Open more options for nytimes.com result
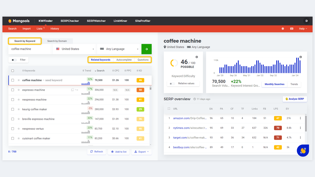Viewport: 315px width, 177px height. click(x=300, y=128)
